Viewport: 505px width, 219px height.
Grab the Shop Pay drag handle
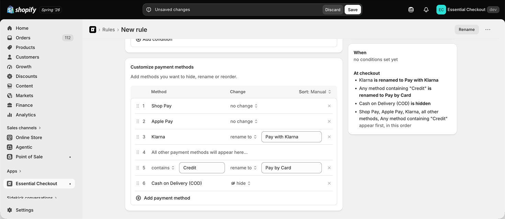pyautogui.click(x=138, y=106)
